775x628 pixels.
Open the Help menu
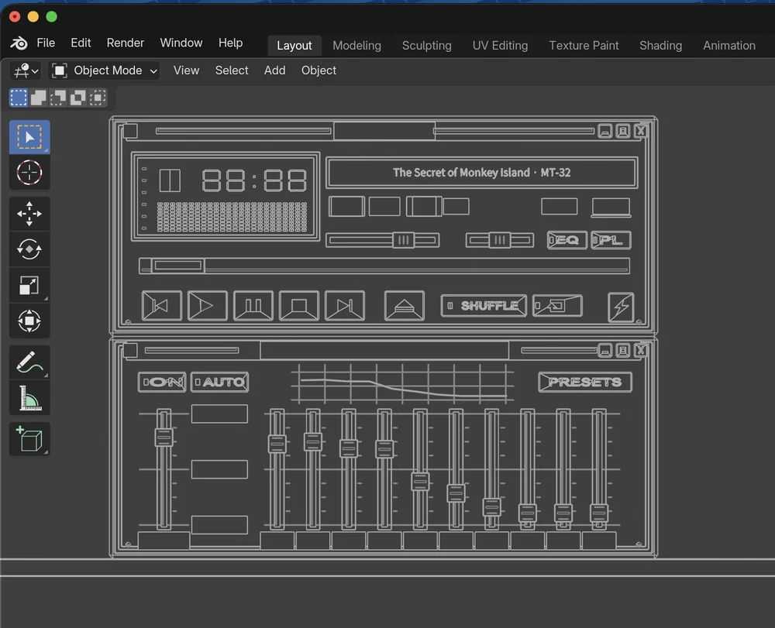(x=230, y=43)
